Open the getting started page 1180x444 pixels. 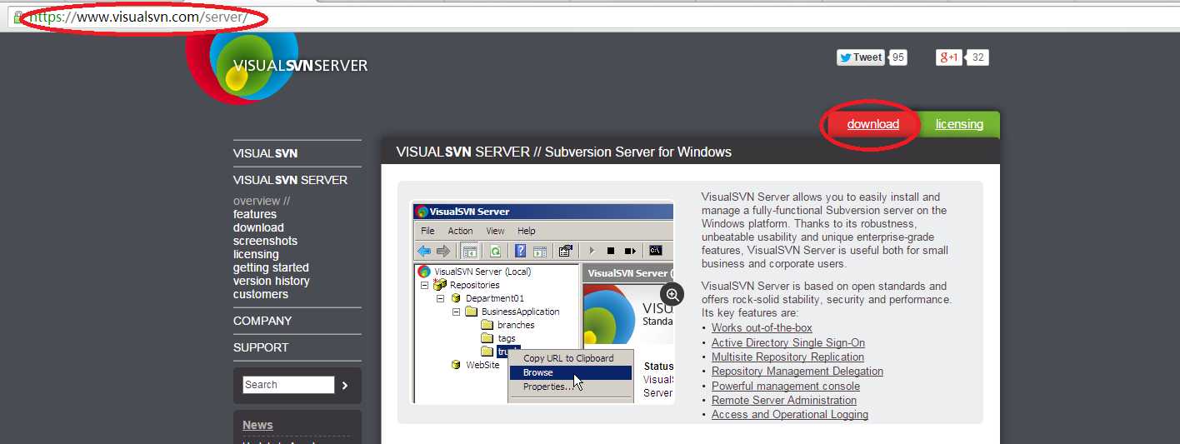(x=271, y=267)
